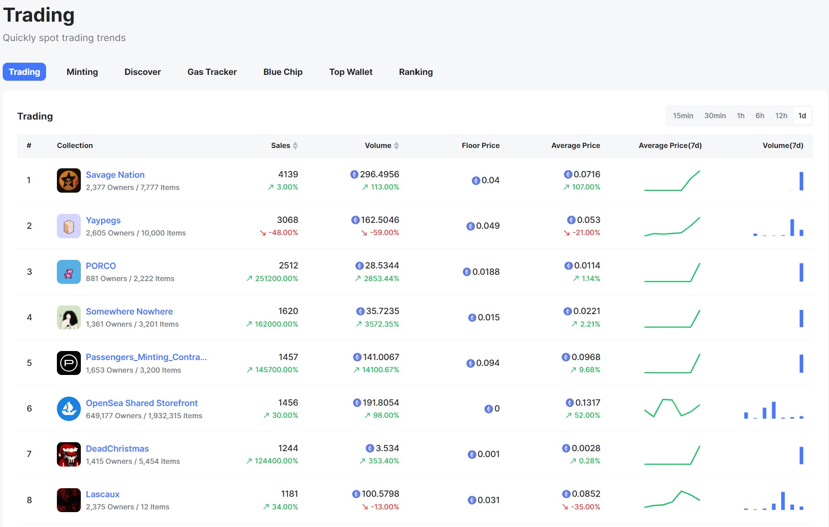Viewport: 829px width, 527px height.
Task: Select the 15min time range option
Action: click(x=683, y=116)
